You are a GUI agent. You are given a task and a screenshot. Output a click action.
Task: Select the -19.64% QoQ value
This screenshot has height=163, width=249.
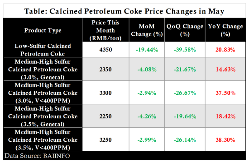[185, 116]
